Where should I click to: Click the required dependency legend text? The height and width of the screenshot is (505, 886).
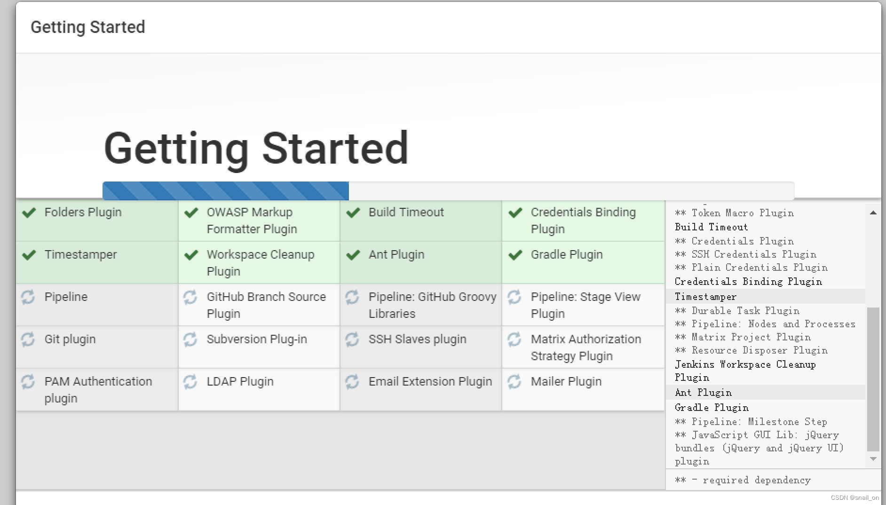coord(743,480)
